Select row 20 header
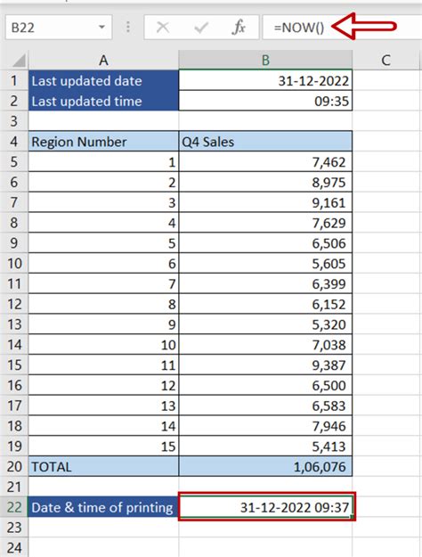 coord(14,466)
